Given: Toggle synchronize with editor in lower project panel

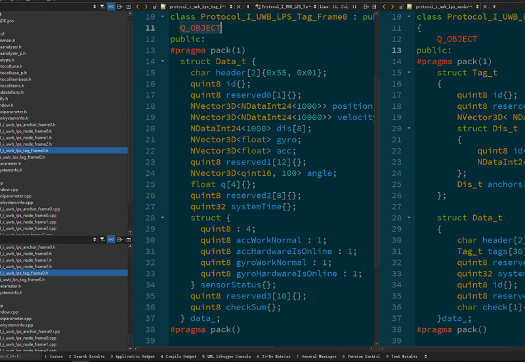Looking at the screenshot, I should pyautogui.click(x=111, y=239).
